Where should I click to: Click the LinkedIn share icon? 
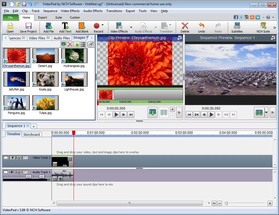coord(258,17)
